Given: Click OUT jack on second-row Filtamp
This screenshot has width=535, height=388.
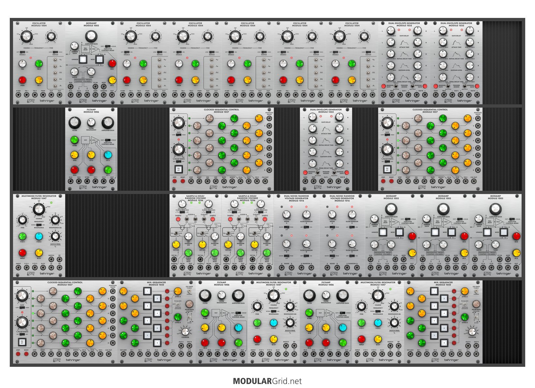Looking at the screenshot, I should pos(112,181).
